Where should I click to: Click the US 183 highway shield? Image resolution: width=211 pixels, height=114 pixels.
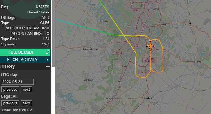click(135, 10)
